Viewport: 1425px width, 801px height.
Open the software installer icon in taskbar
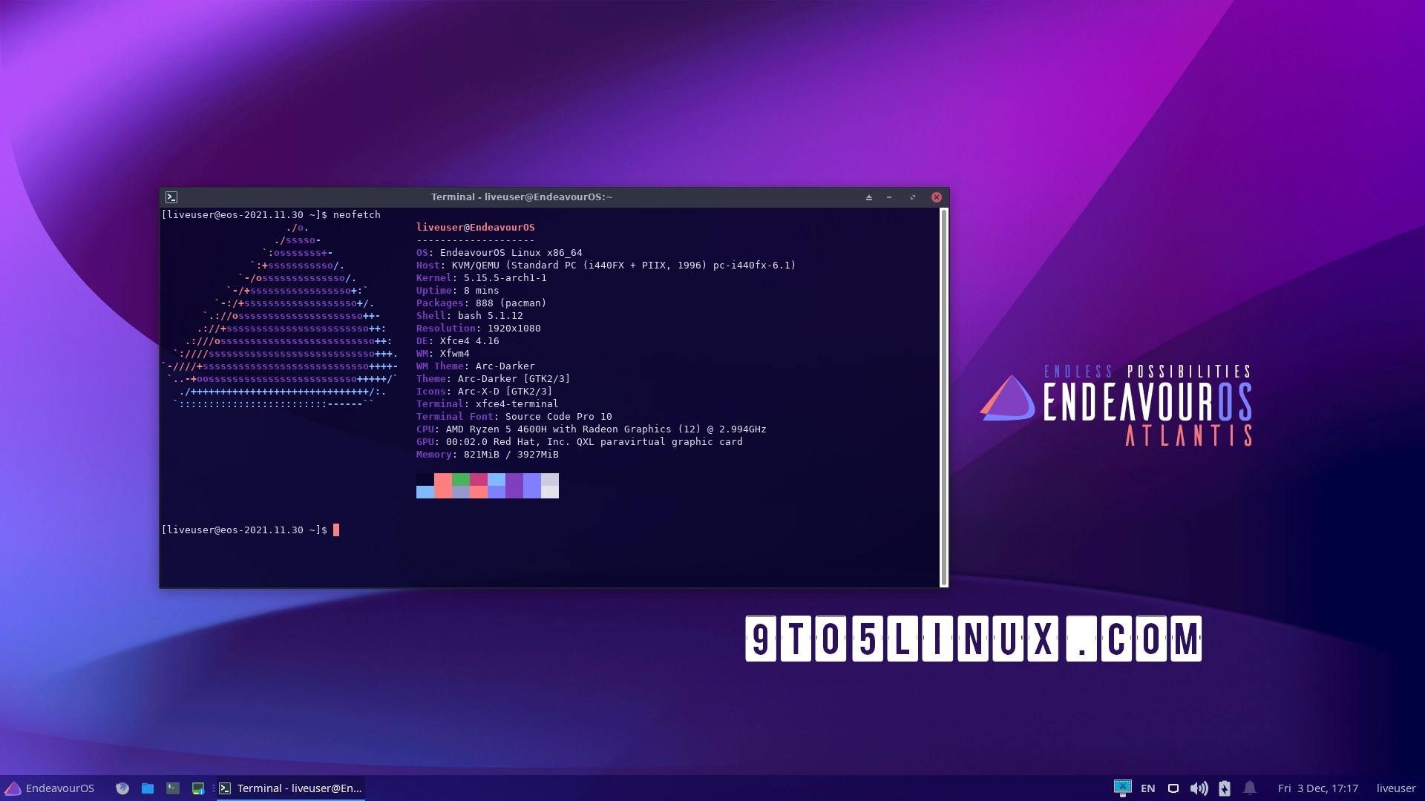pyautogui.click(x=198, y=788)
